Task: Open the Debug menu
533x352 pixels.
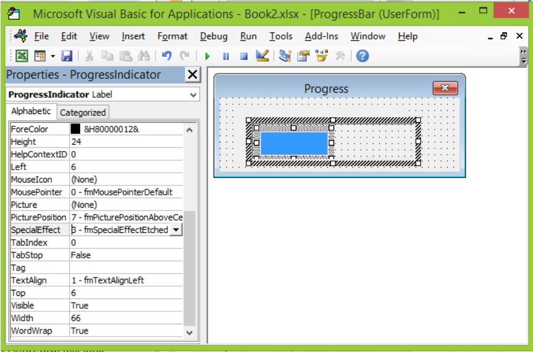Action: point(214,36)
